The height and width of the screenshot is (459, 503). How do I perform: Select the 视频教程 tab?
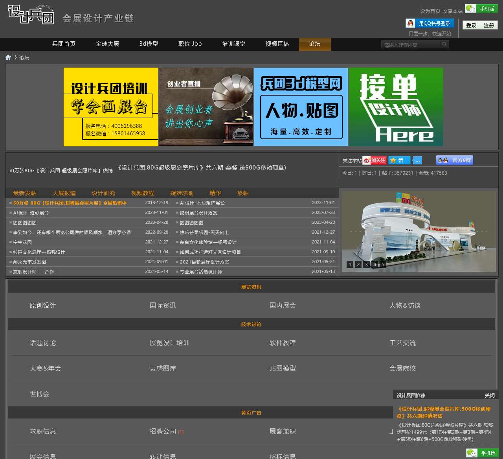[x=143, y=193]
